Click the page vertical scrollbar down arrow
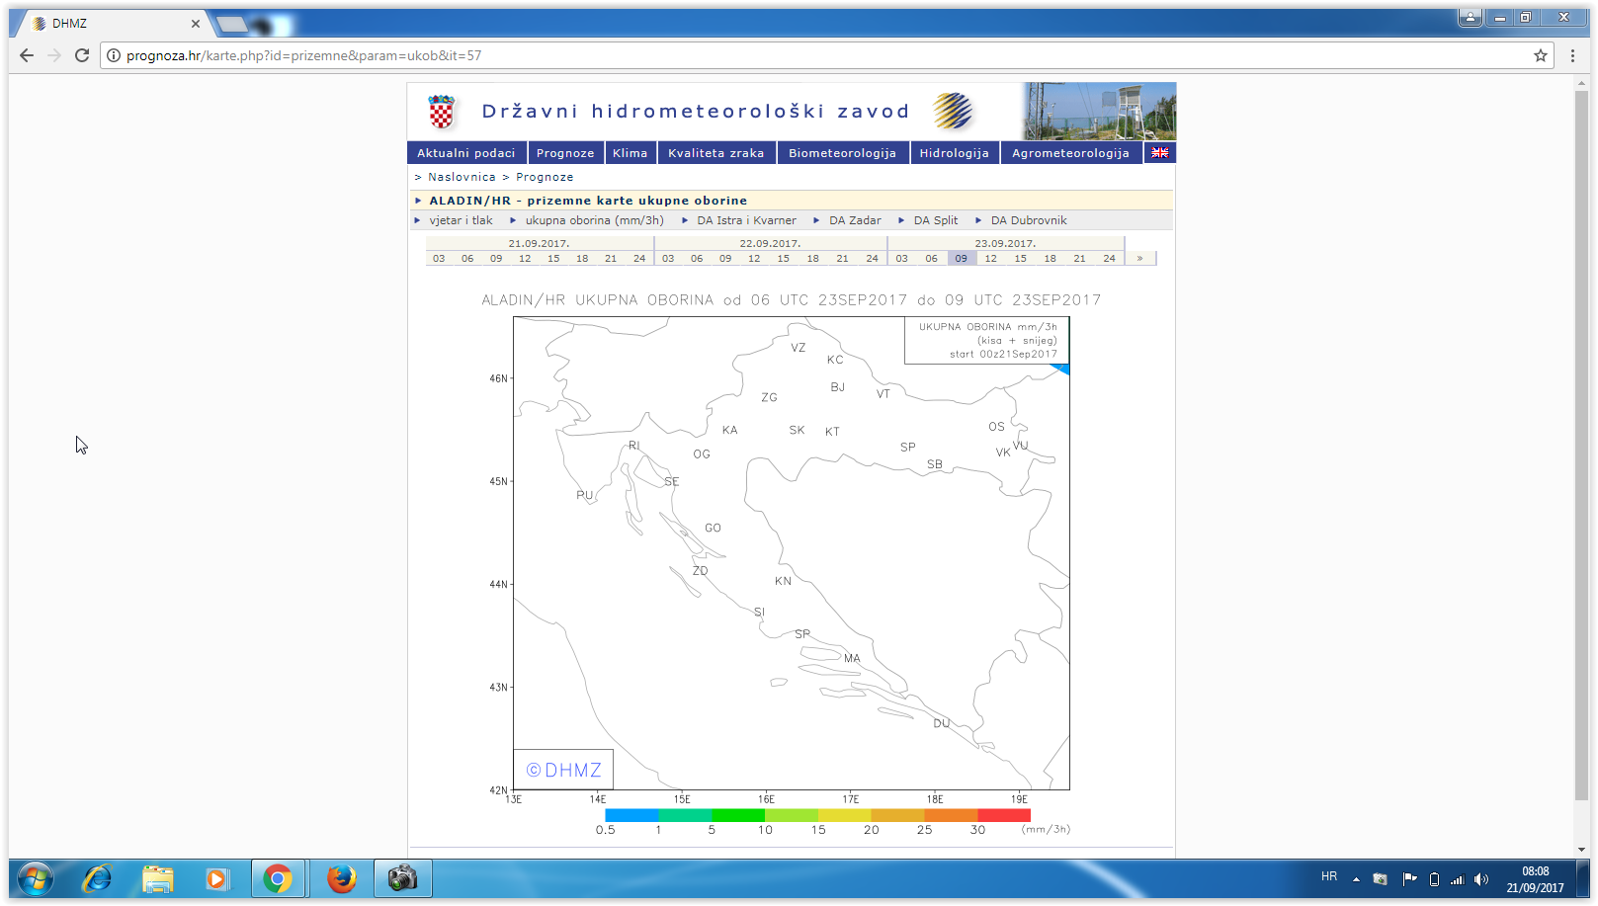Image resolution: width=1598 pixels, height=906 pixels. pyautogui.click(x=1580, y=849)
